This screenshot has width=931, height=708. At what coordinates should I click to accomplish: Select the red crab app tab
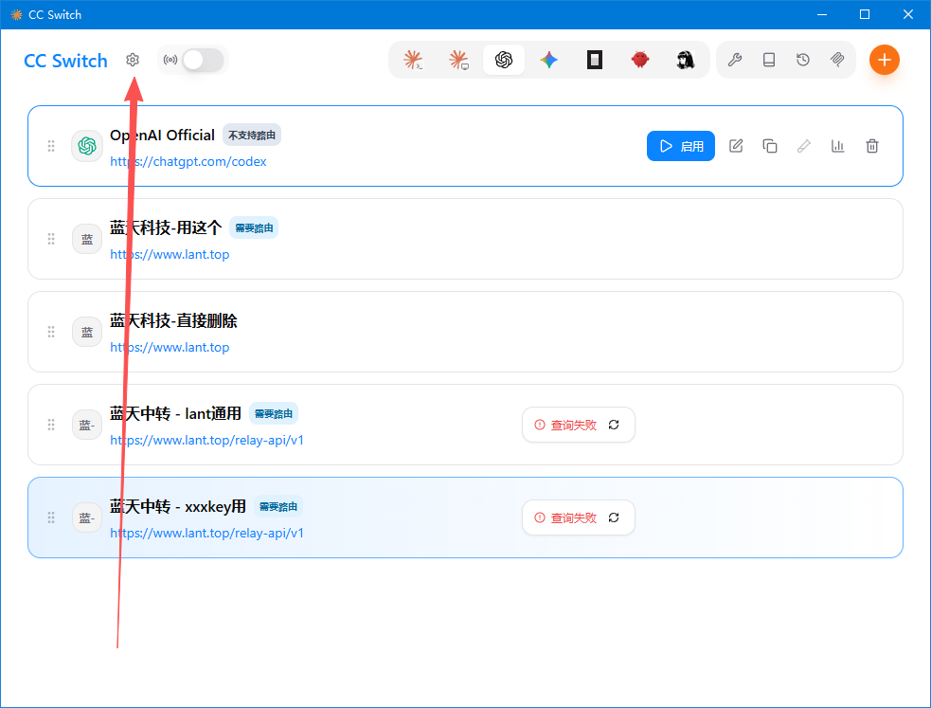(640, 60)
